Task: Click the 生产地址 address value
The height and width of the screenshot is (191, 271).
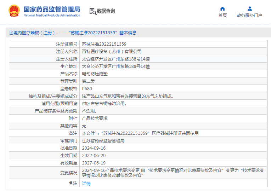Action: coord(116,66)
